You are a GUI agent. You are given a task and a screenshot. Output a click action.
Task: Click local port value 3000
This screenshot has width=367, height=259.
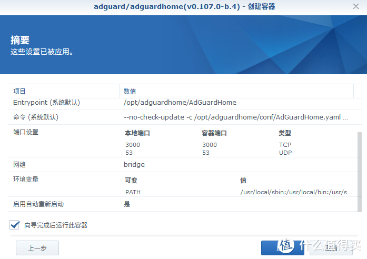[133, 145]
